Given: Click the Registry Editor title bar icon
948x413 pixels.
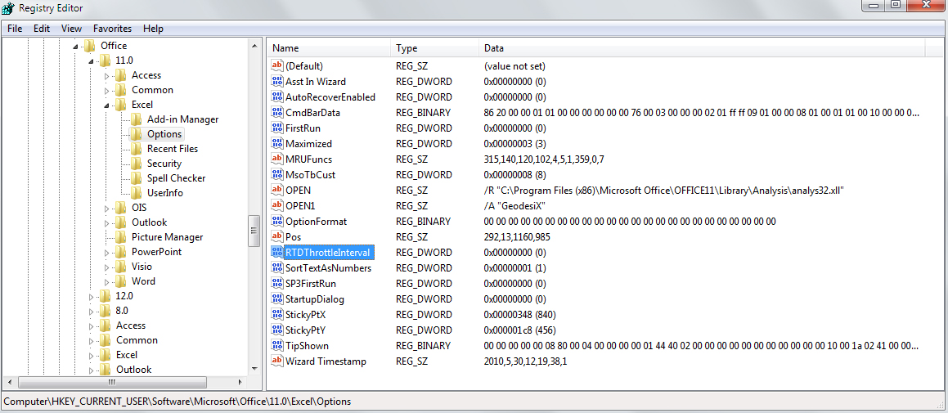Looking at the screenshot, I should [8, 8].
